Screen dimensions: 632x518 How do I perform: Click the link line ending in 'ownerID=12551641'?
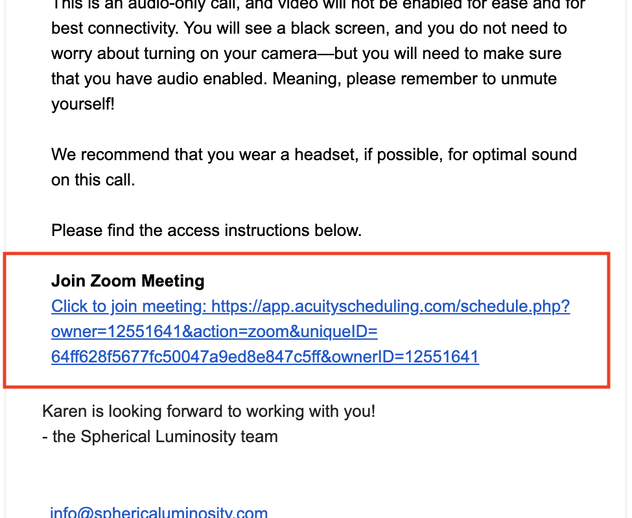click(x=265, y=357)
